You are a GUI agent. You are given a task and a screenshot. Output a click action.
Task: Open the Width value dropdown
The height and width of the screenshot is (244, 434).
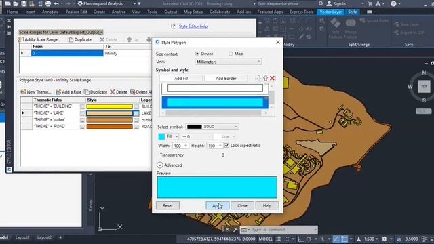[186, 146]
